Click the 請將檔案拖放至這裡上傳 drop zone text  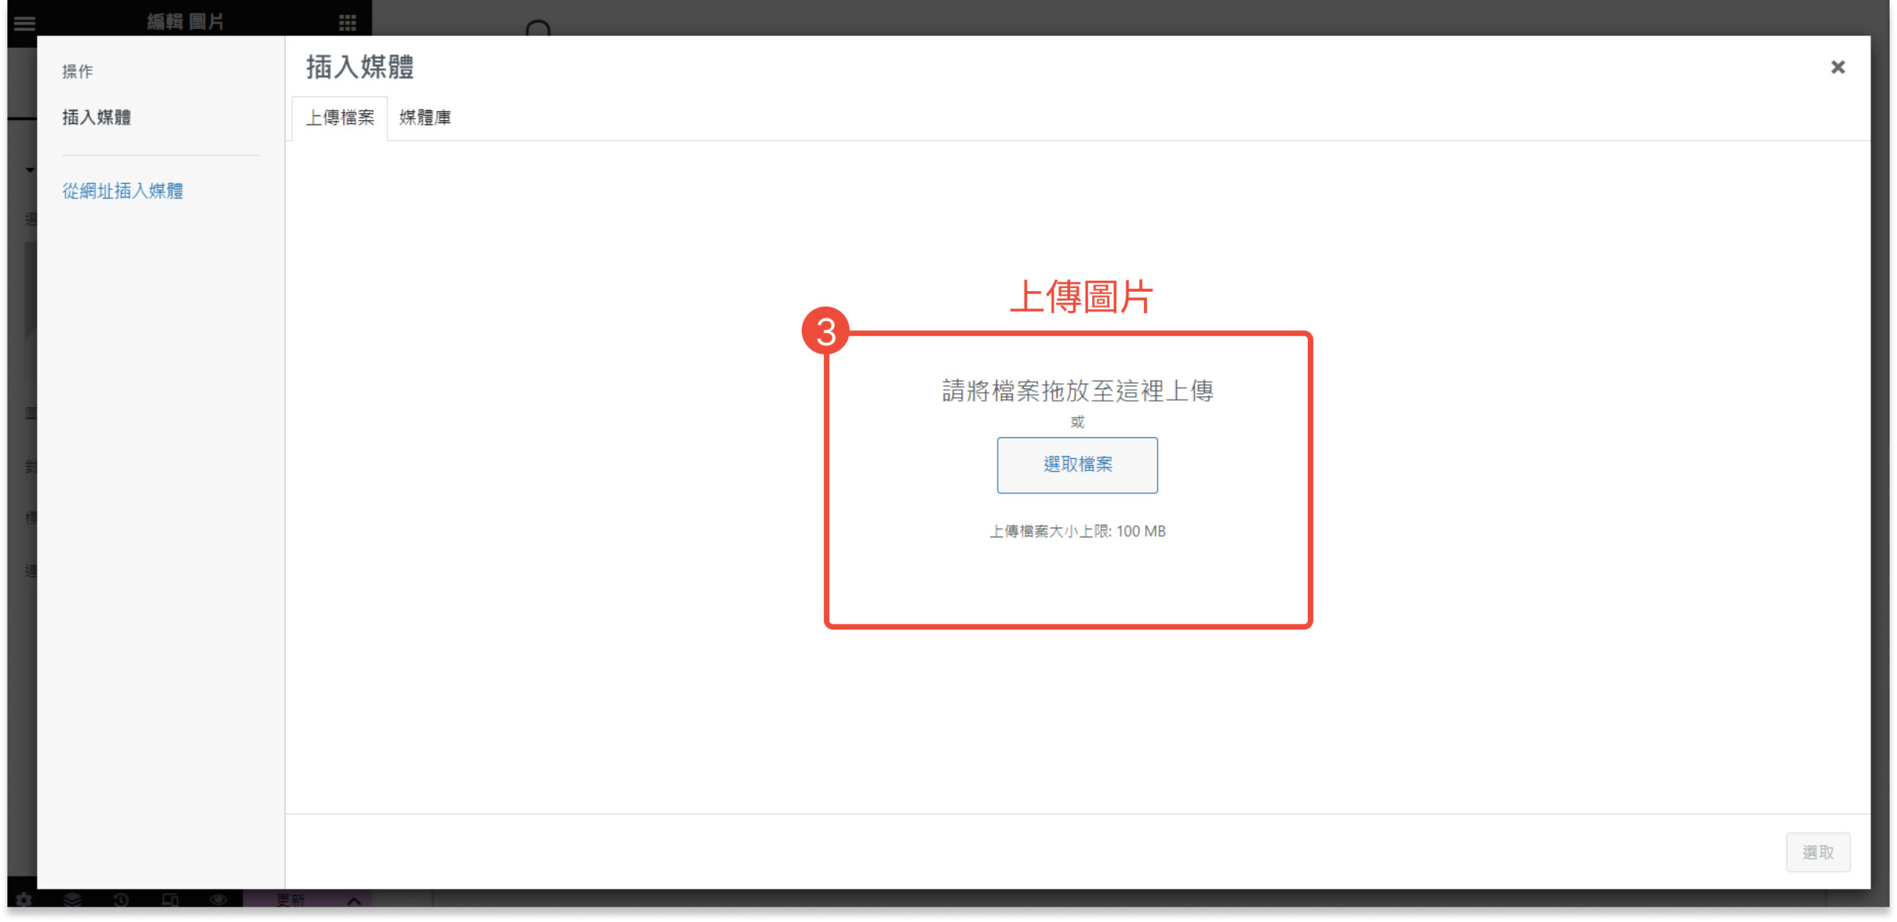(x=1077, y=390)
